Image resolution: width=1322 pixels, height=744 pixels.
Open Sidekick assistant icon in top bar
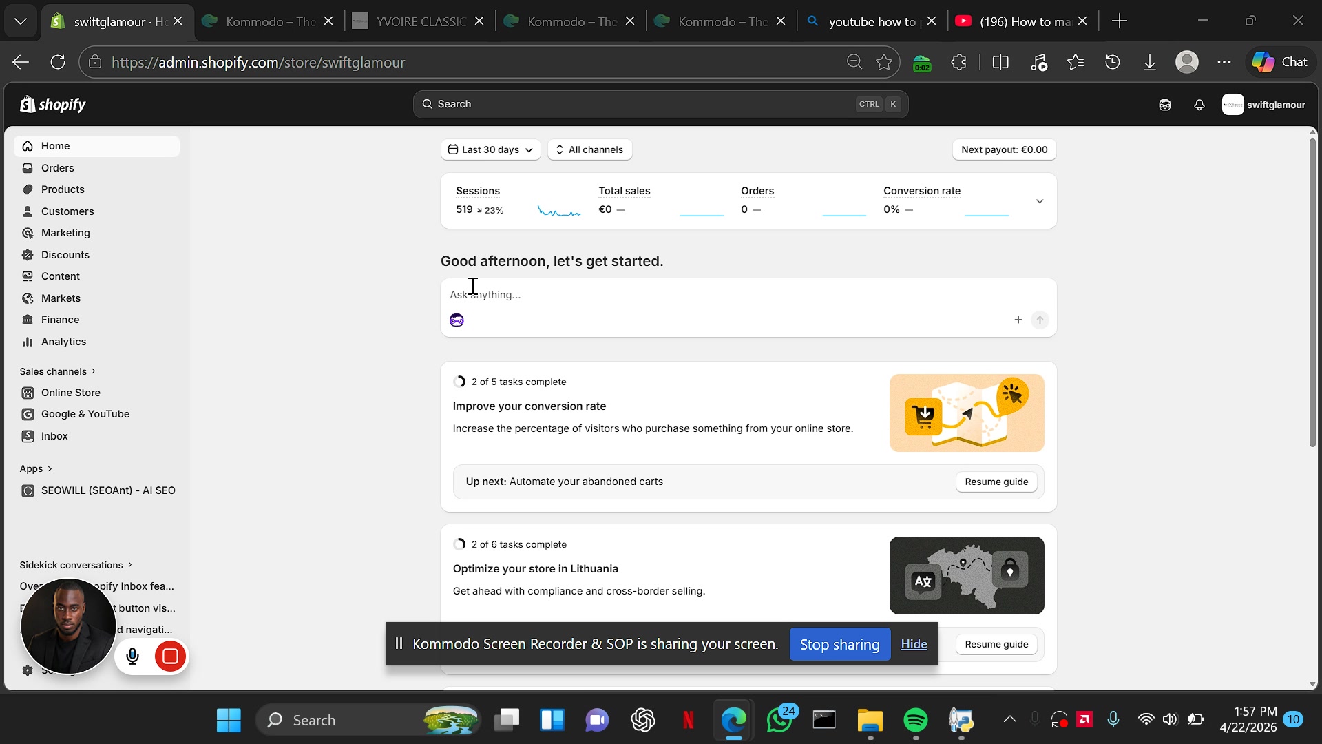click(1164, 105)
